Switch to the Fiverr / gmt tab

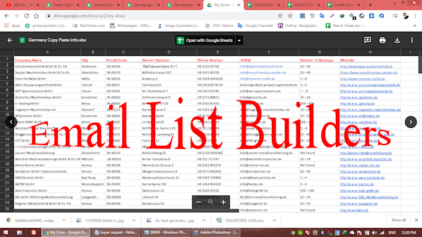click(x=63, y=5)
